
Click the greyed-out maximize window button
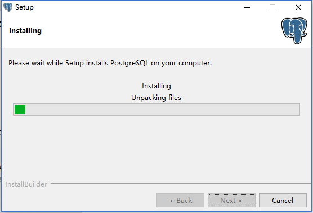(x=272, y=7)
